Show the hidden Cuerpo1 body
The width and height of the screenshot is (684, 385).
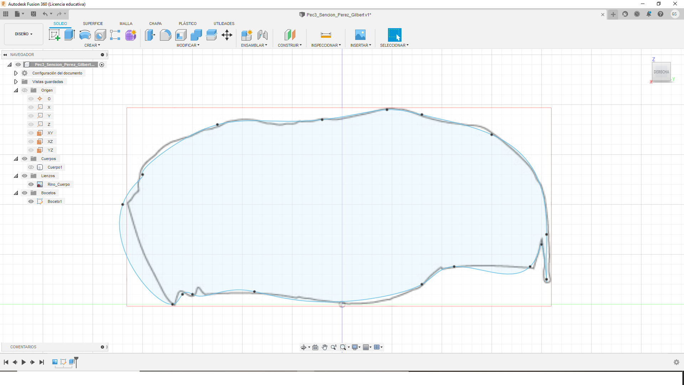(x=31, y=167)
